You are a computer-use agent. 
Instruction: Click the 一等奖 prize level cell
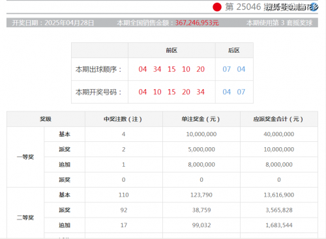pos(25,157)
